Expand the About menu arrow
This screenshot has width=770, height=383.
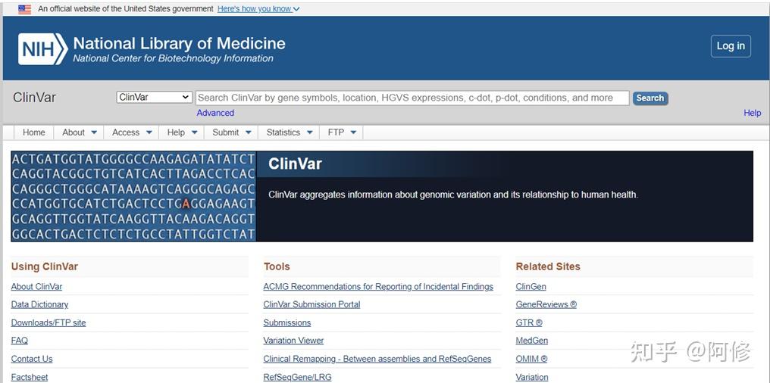[x=94, y=132]
